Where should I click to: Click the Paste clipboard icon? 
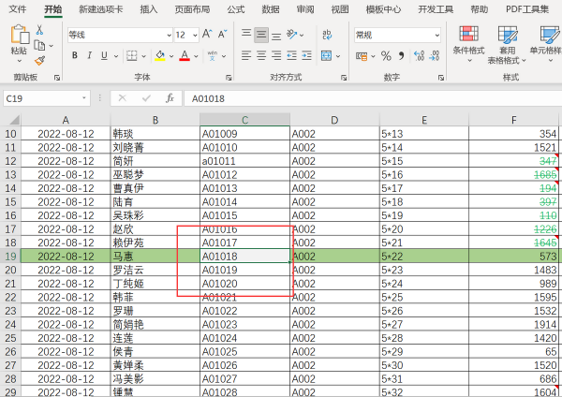(x=20, y=35)
